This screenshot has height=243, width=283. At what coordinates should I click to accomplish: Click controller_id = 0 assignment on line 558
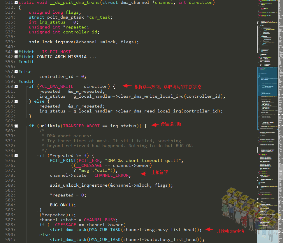point(63,76)
